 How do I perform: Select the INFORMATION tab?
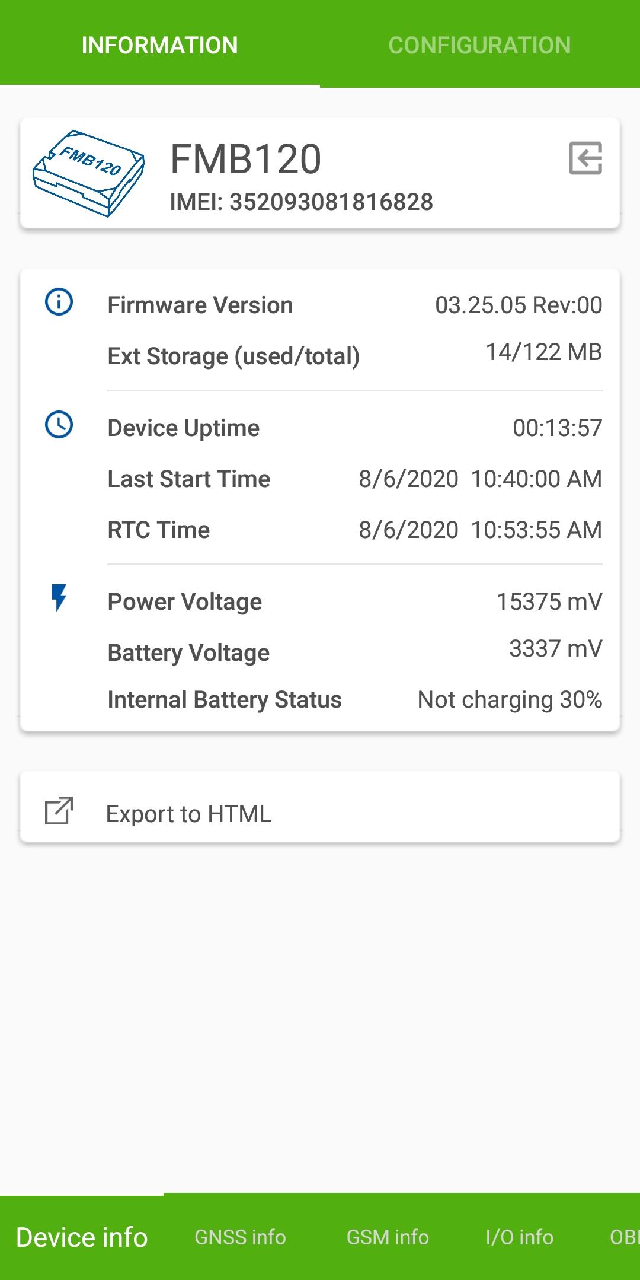160,45
